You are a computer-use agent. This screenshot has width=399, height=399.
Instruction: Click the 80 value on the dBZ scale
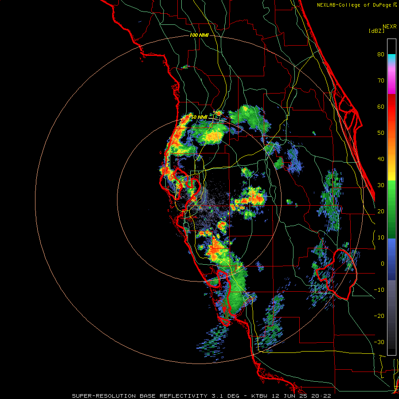[381, 55]
